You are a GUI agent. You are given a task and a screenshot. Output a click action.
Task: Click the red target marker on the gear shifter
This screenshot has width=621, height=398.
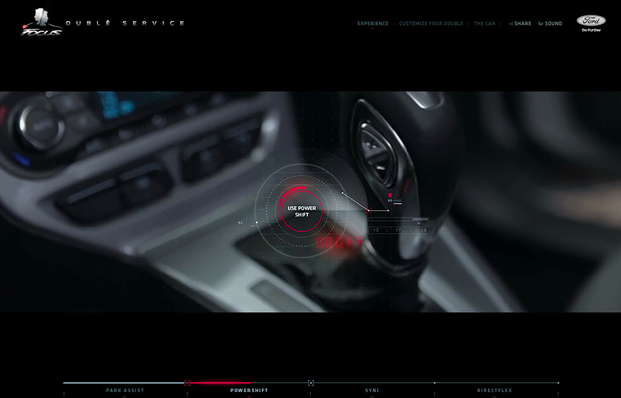click(369, 211)
